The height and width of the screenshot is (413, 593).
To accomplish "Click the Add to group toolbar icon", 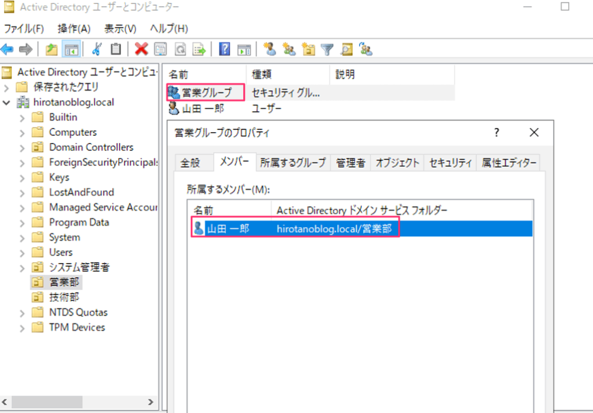I will pos(366,49).
